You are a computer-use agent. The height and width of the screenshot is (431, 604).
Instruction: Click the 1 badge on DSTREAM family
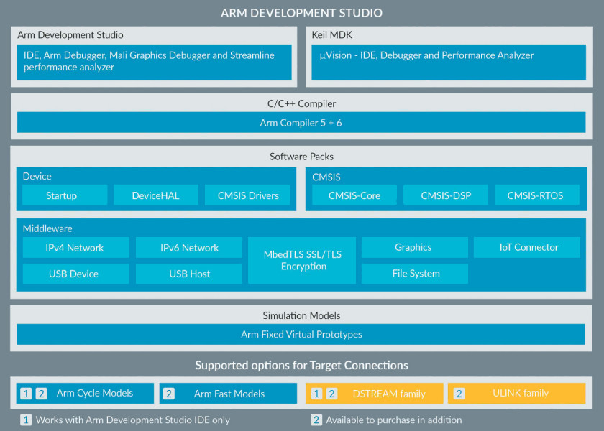[316, 394]
